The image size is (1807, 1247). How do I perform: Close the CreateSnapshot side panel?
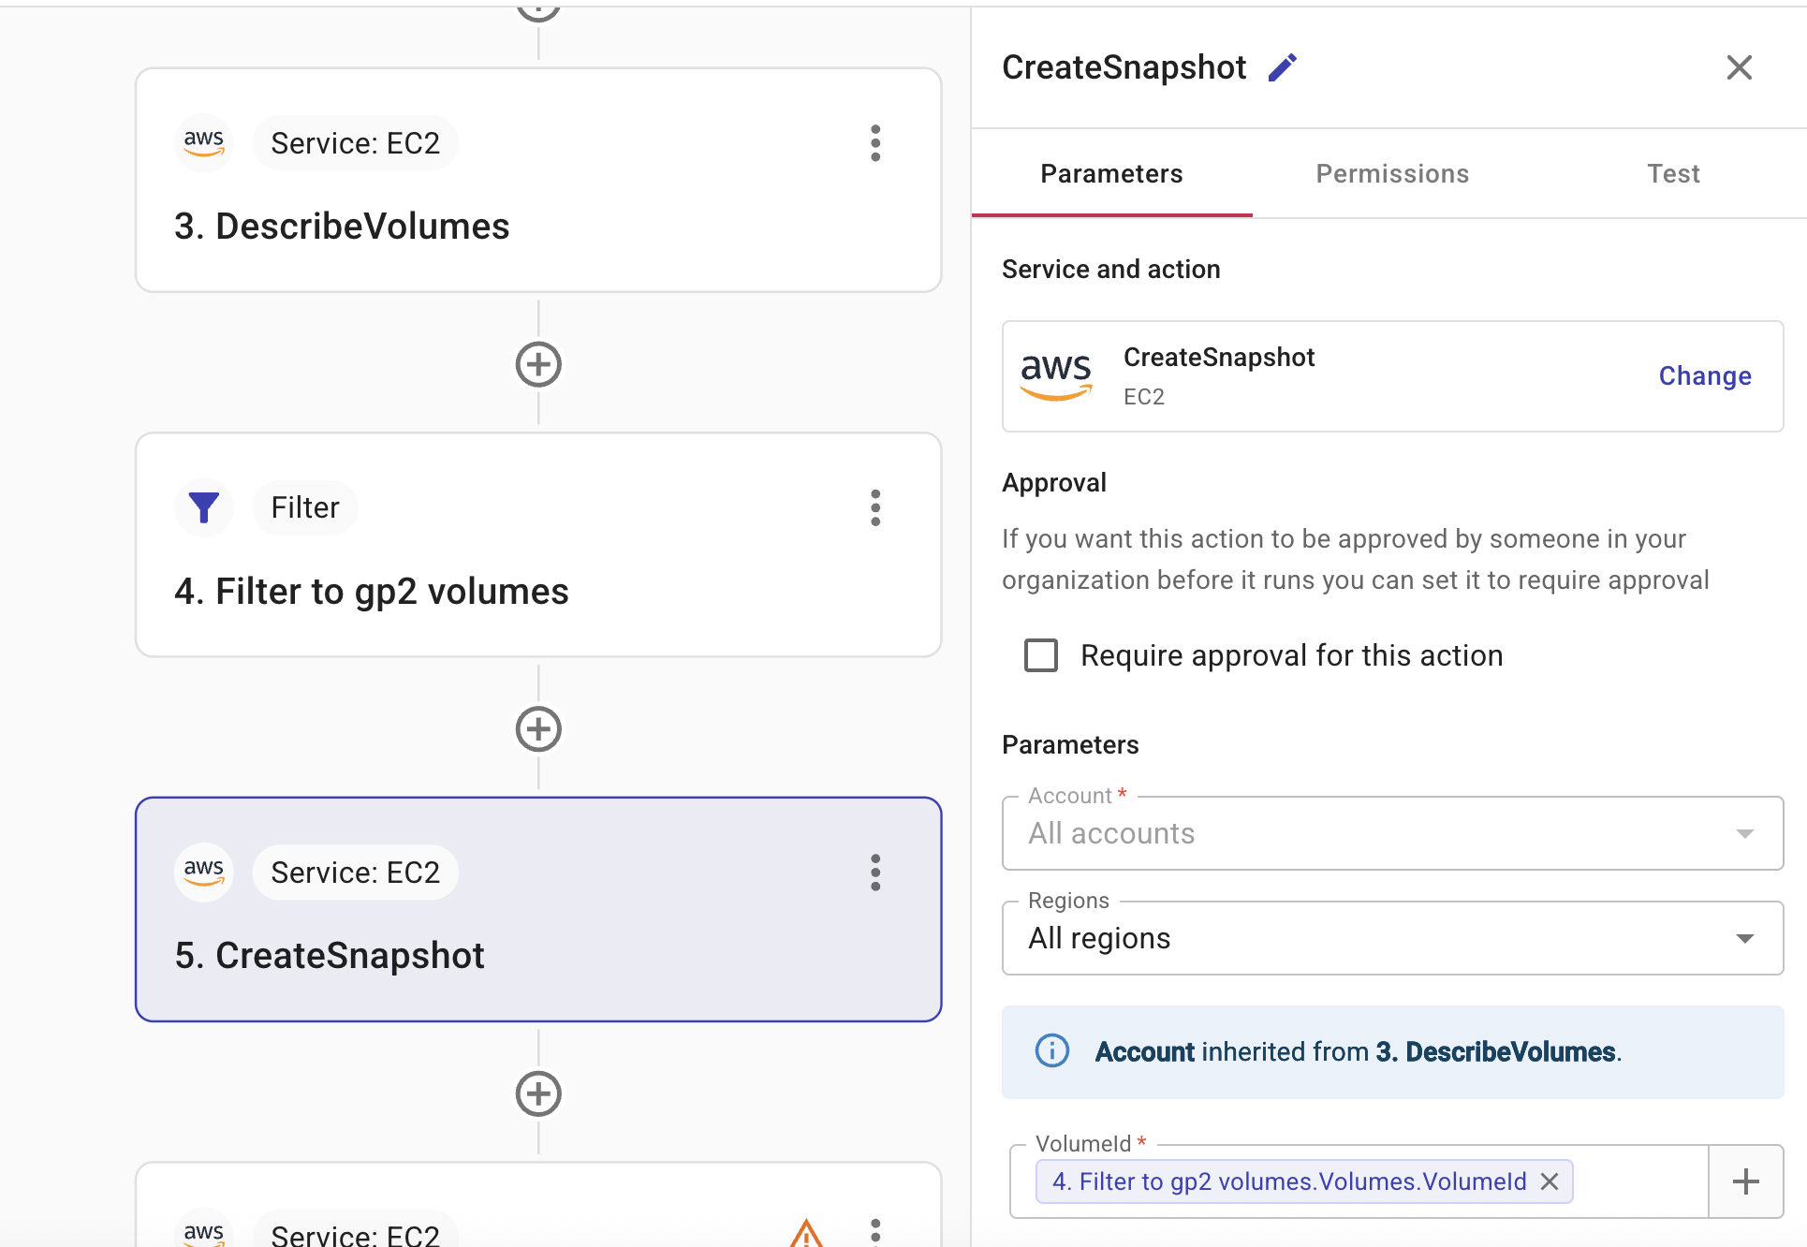(x=1739, y=66)
